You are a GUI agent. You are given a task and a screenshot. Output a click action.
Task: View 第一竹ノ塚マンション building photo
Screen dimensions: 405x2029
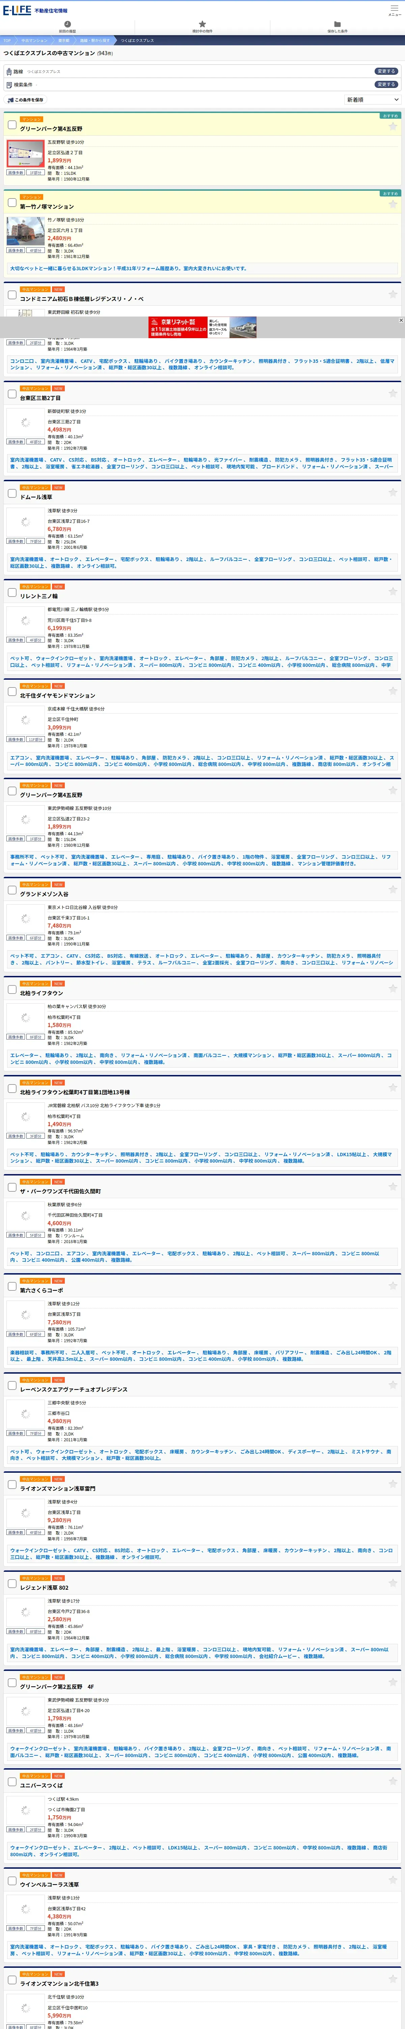(x=25, y=232)
